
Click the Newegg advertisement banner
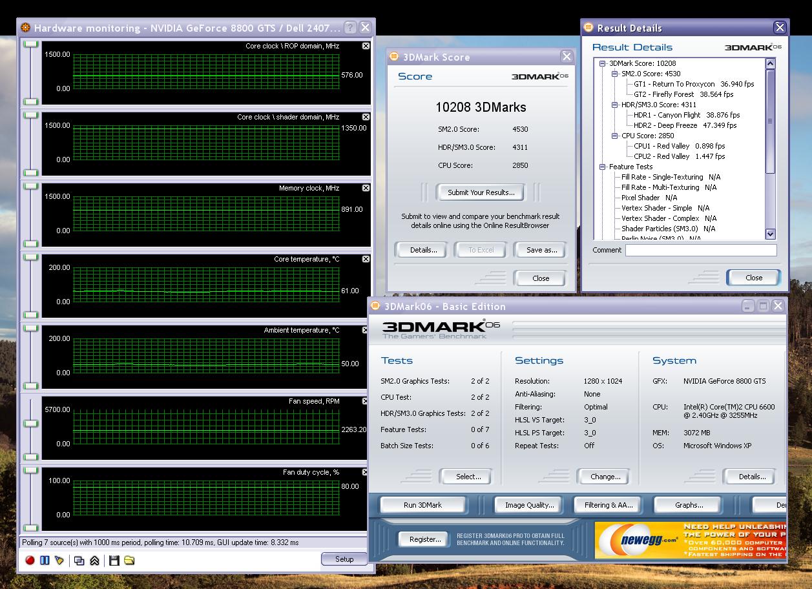click(691, 540)
